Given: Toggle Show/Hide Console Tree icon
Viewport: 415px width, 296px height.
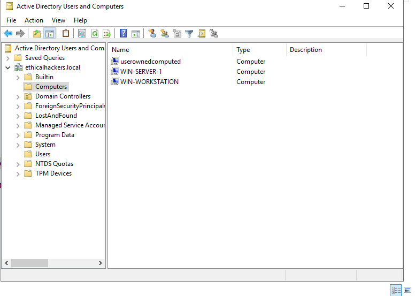Looking at the screenshot, I should (50, 33).
